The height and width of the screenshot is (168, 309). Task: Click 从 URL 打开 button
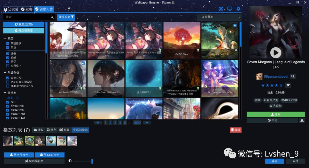(50, 155)
